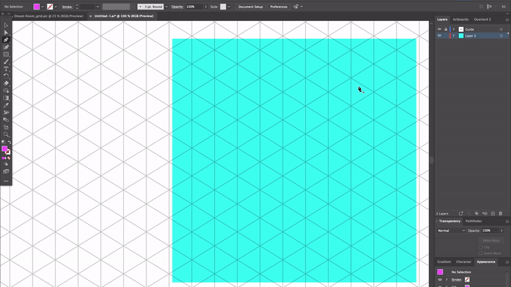Select the Zoom tool
The width and height of the screenshot is (511, 287).
point(6,135)
